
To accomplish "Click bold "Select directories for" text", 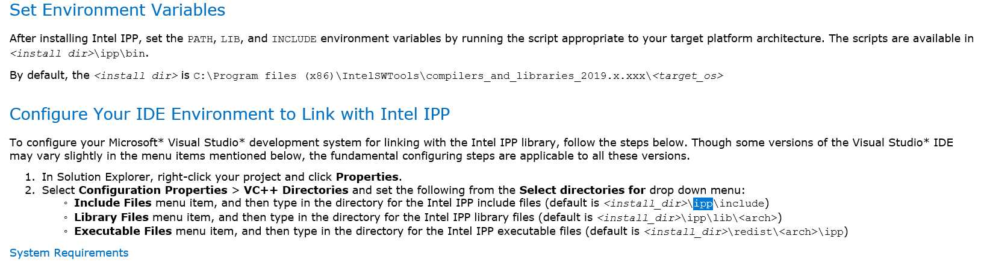I will tap(582, 190).
